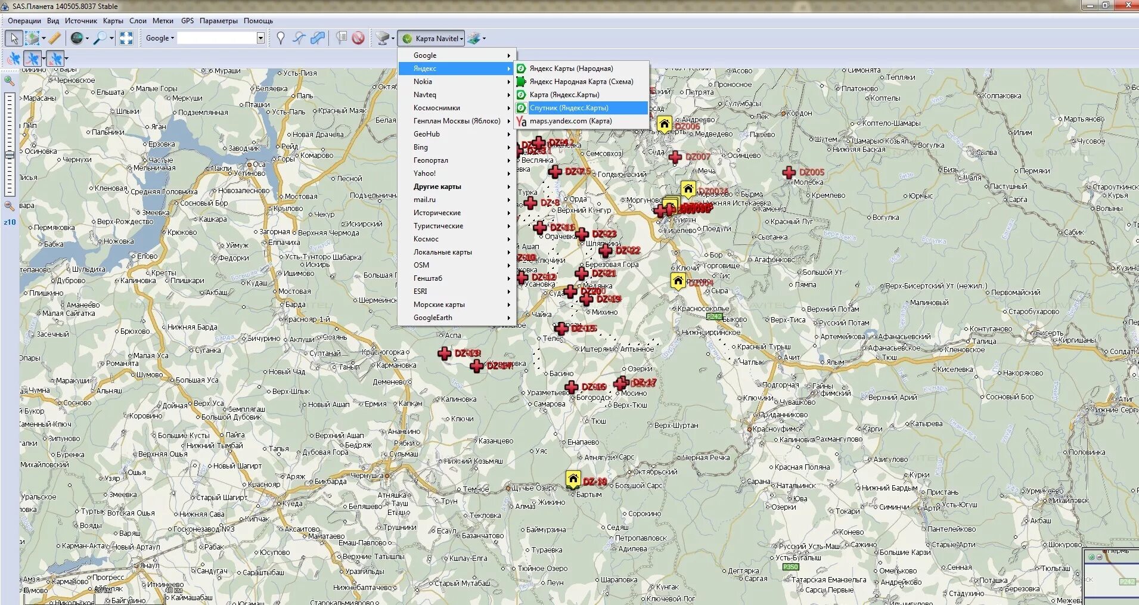Screen dimensions: 1139x605
Task: Toggle GPS map follow satellite button
Action: (55, 58)
